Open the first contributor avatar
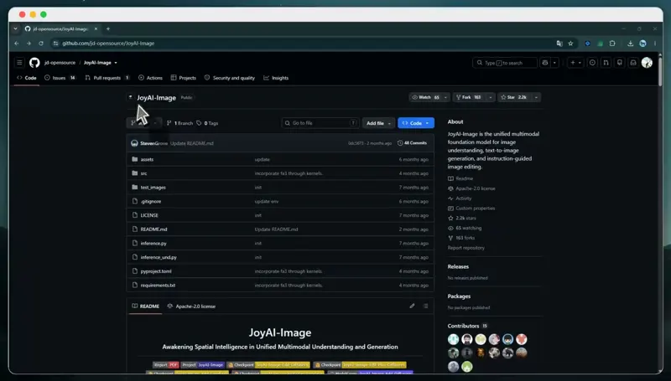671x381 pixels. pyautogui.click(x=453, y=339)
